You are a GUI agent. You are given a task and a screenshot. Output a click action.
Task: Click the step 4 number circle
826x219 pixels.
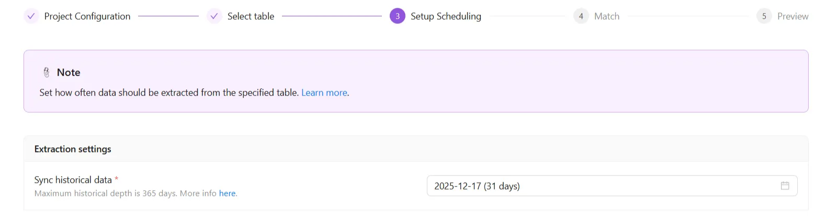(581, 16)
